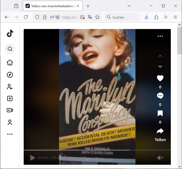Like the video with heart icon
The height and width of the screenshot is (169, 182).
click(x=160, y=78)
